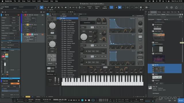The width and height of the screenshot is (184, 103).
Task: Select the Listen speaker tool
Action: click(x=66, y=7)
